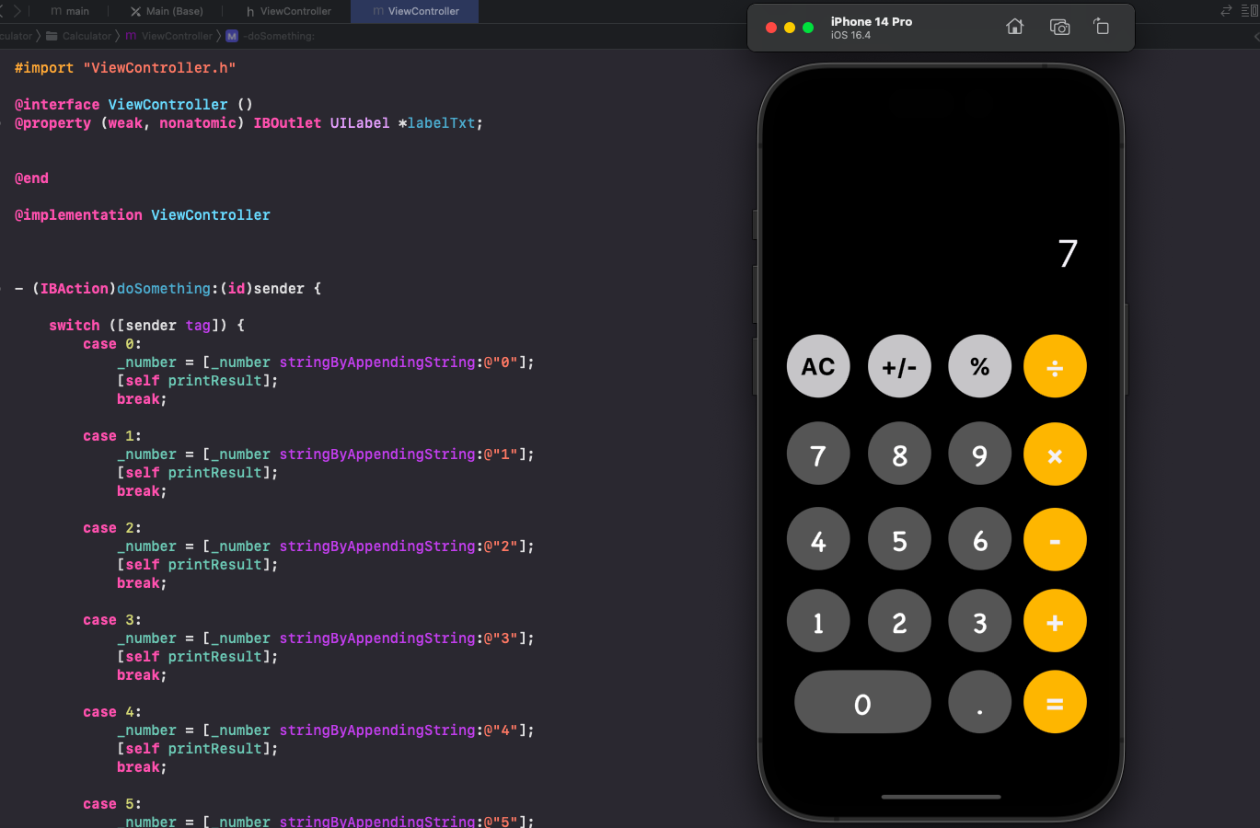
Task: Click the related items swap icon at top right
Action: (x=1224, y=10)
